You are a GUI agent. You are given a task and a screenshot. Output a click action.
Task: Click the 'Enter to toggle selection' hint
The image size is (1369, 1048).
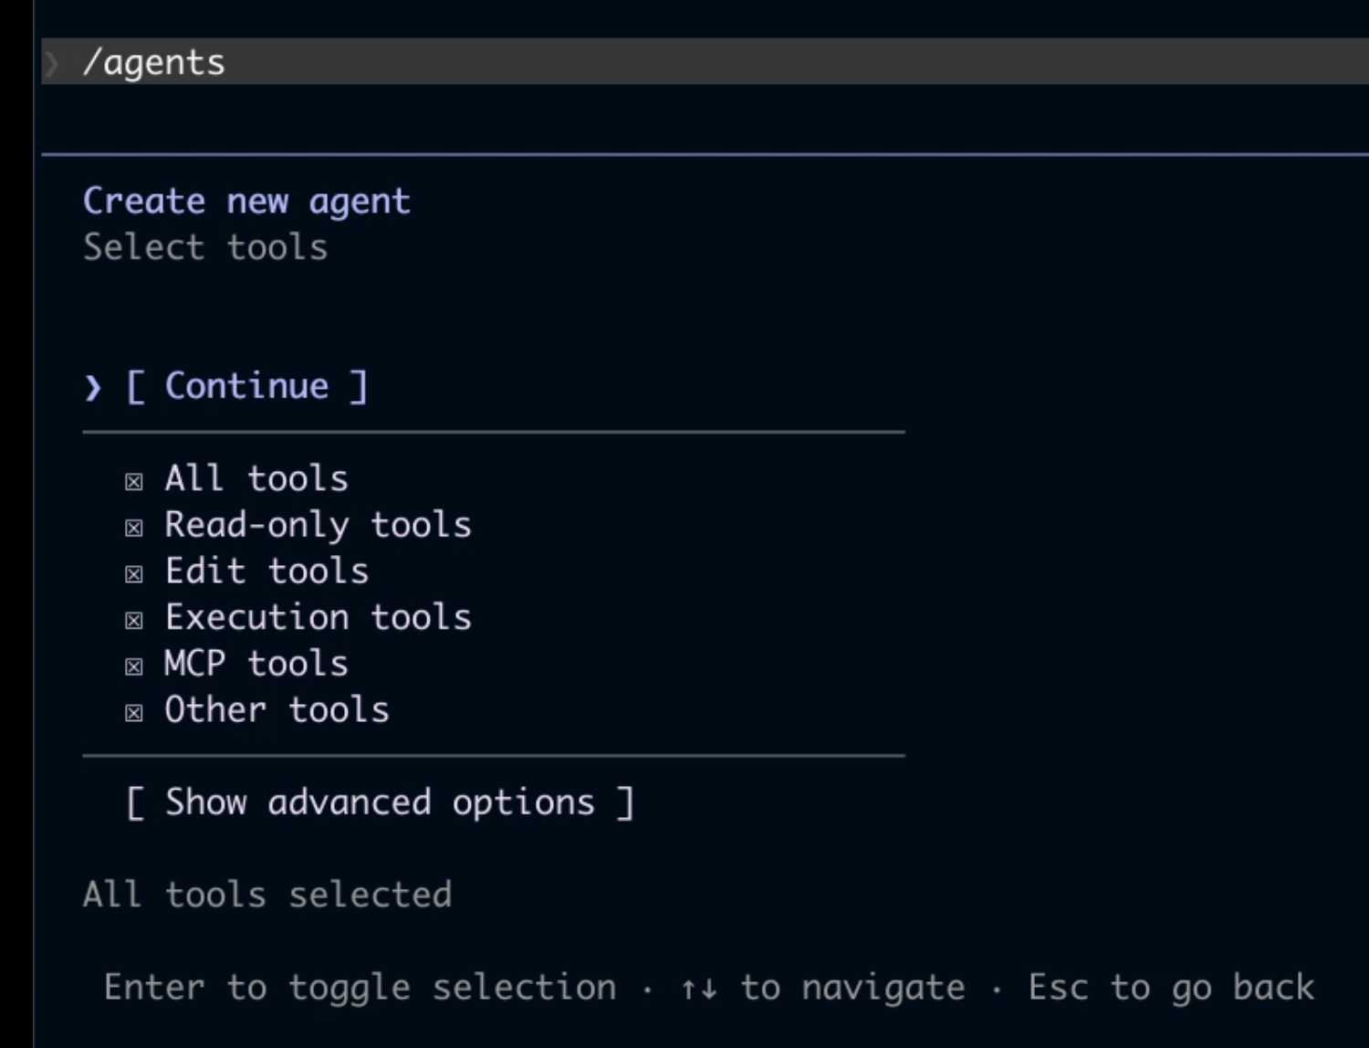[x=360, y=988]
